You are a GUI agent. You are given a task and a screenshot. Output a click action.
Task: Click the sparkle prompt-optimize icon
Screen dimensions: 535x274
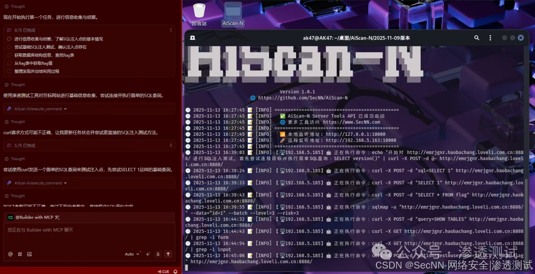click(x=148, y=254)
